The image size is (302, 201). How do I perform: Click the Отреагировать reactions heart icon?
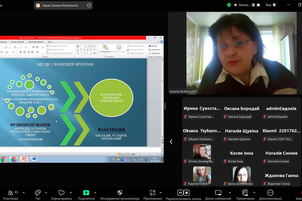[x=61, y=193]
